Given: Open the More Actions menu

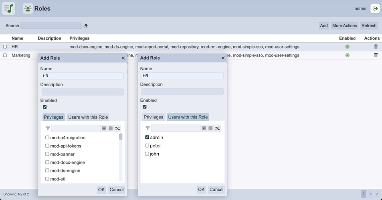Looking at the screenshot, I should click(344, 26).
